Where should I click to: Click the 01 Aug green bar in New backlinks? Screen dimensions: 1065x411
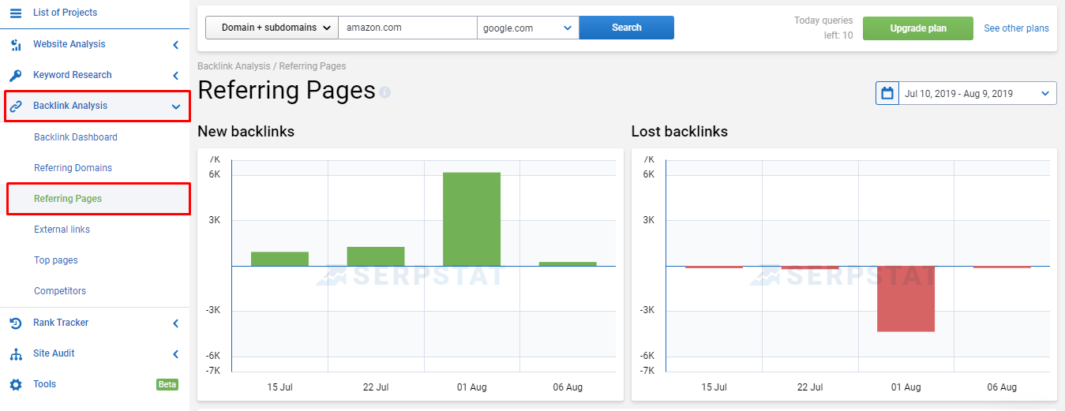pyautogui.click(x=472, y=219)
